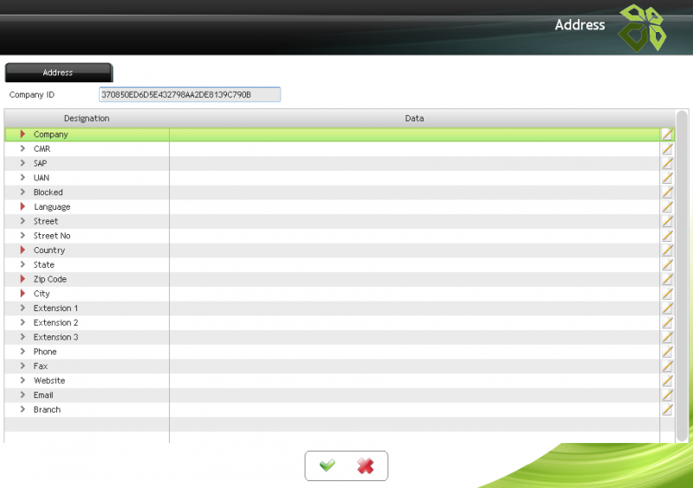This screenshot has width=693, height=488.
Task: Select the Extension 3 row label
Action: coord(55,337)
